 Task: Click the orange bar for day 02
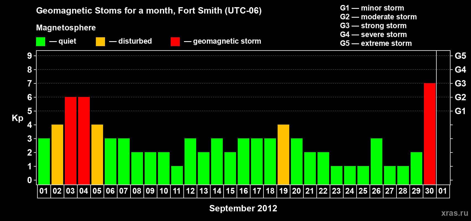pos(57,154)
